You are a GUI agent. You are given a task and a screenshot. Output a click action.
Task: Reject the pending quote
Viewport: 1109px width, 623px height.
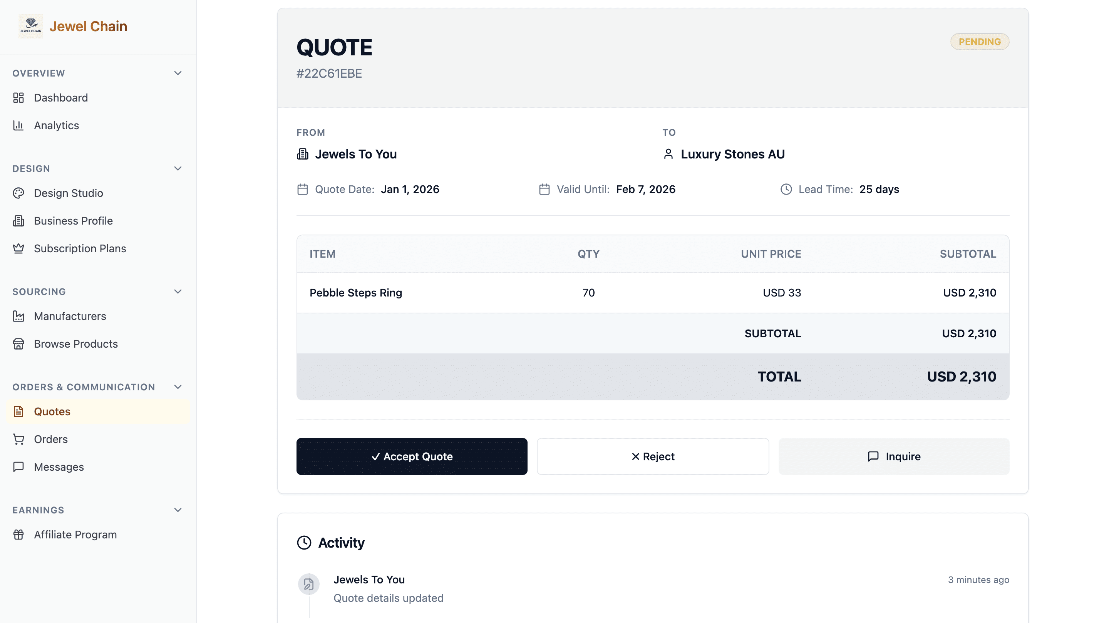click(653, 456)
